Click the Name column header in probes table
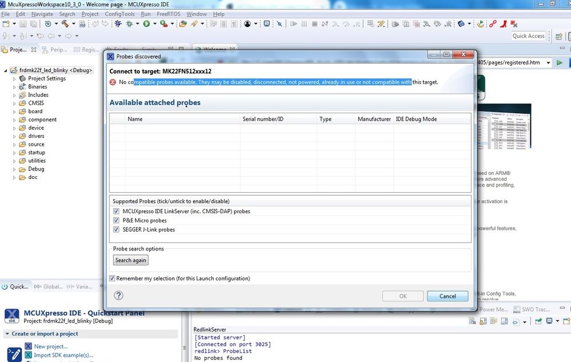The height and width of the screenshot is (362, 571). pos(182,119)
